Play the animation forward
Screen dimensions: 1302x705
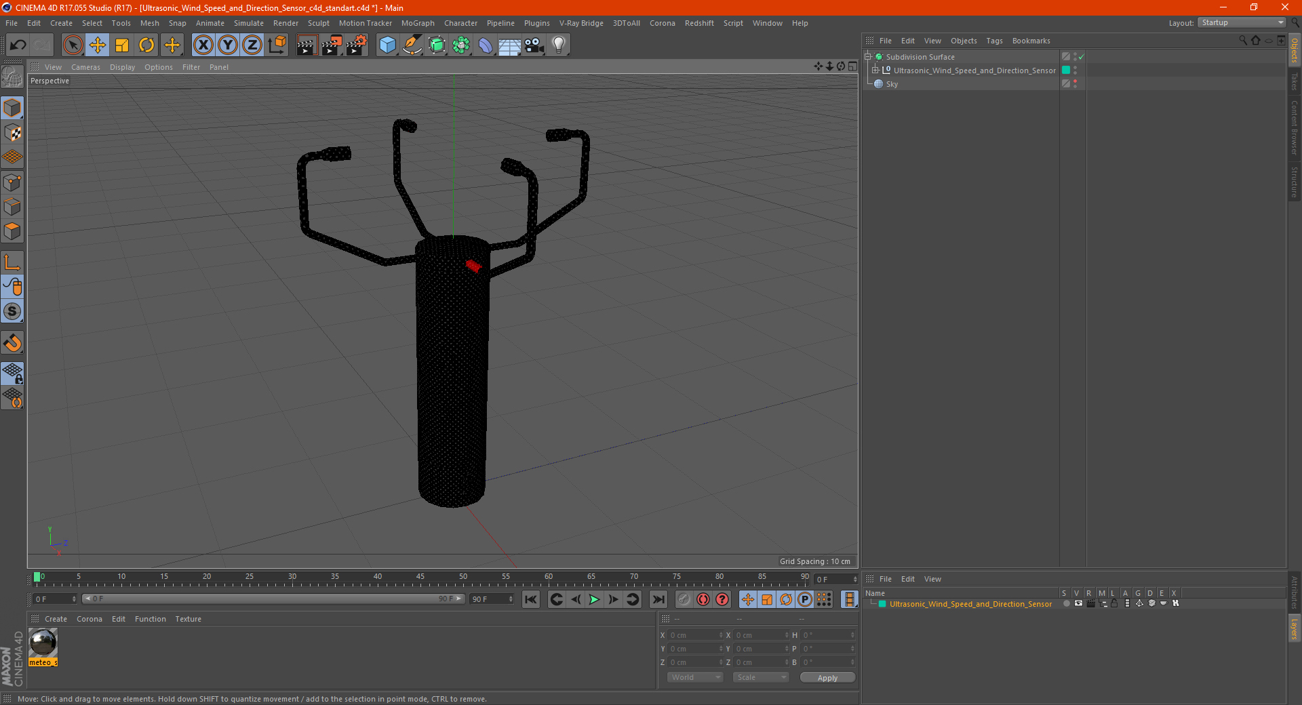pos(594,599)
